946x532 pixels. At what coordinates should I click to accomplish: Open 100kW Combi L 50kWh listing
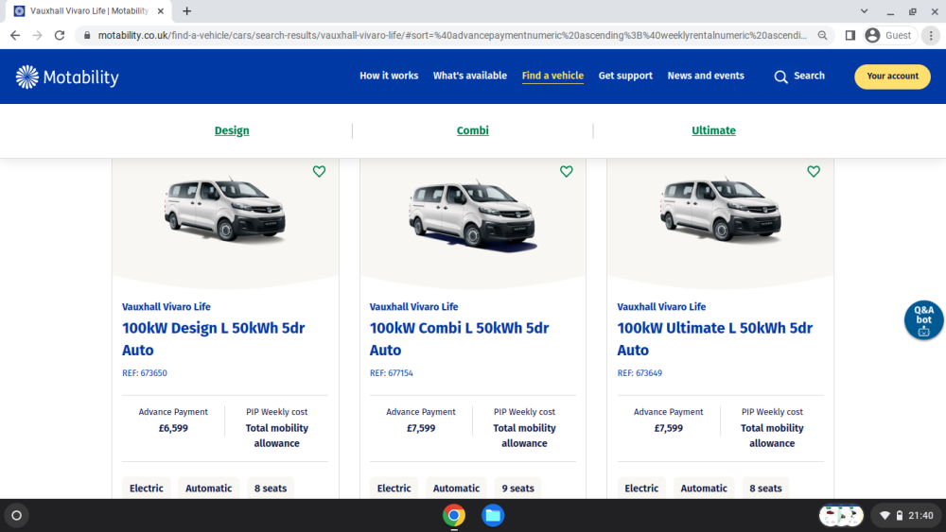(x=459, y=339)
